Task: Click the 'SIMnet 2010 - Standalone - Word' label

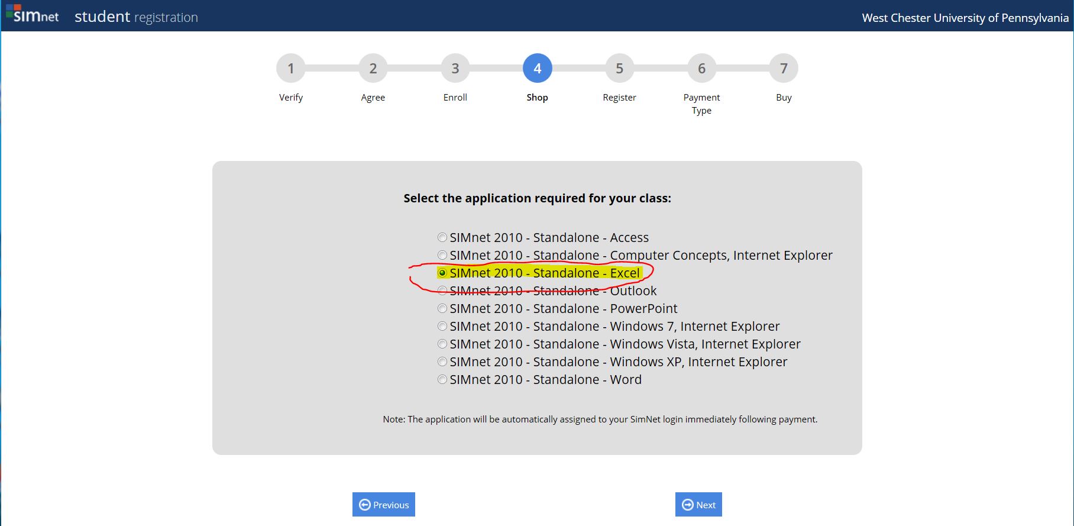Action: point(546,379)
